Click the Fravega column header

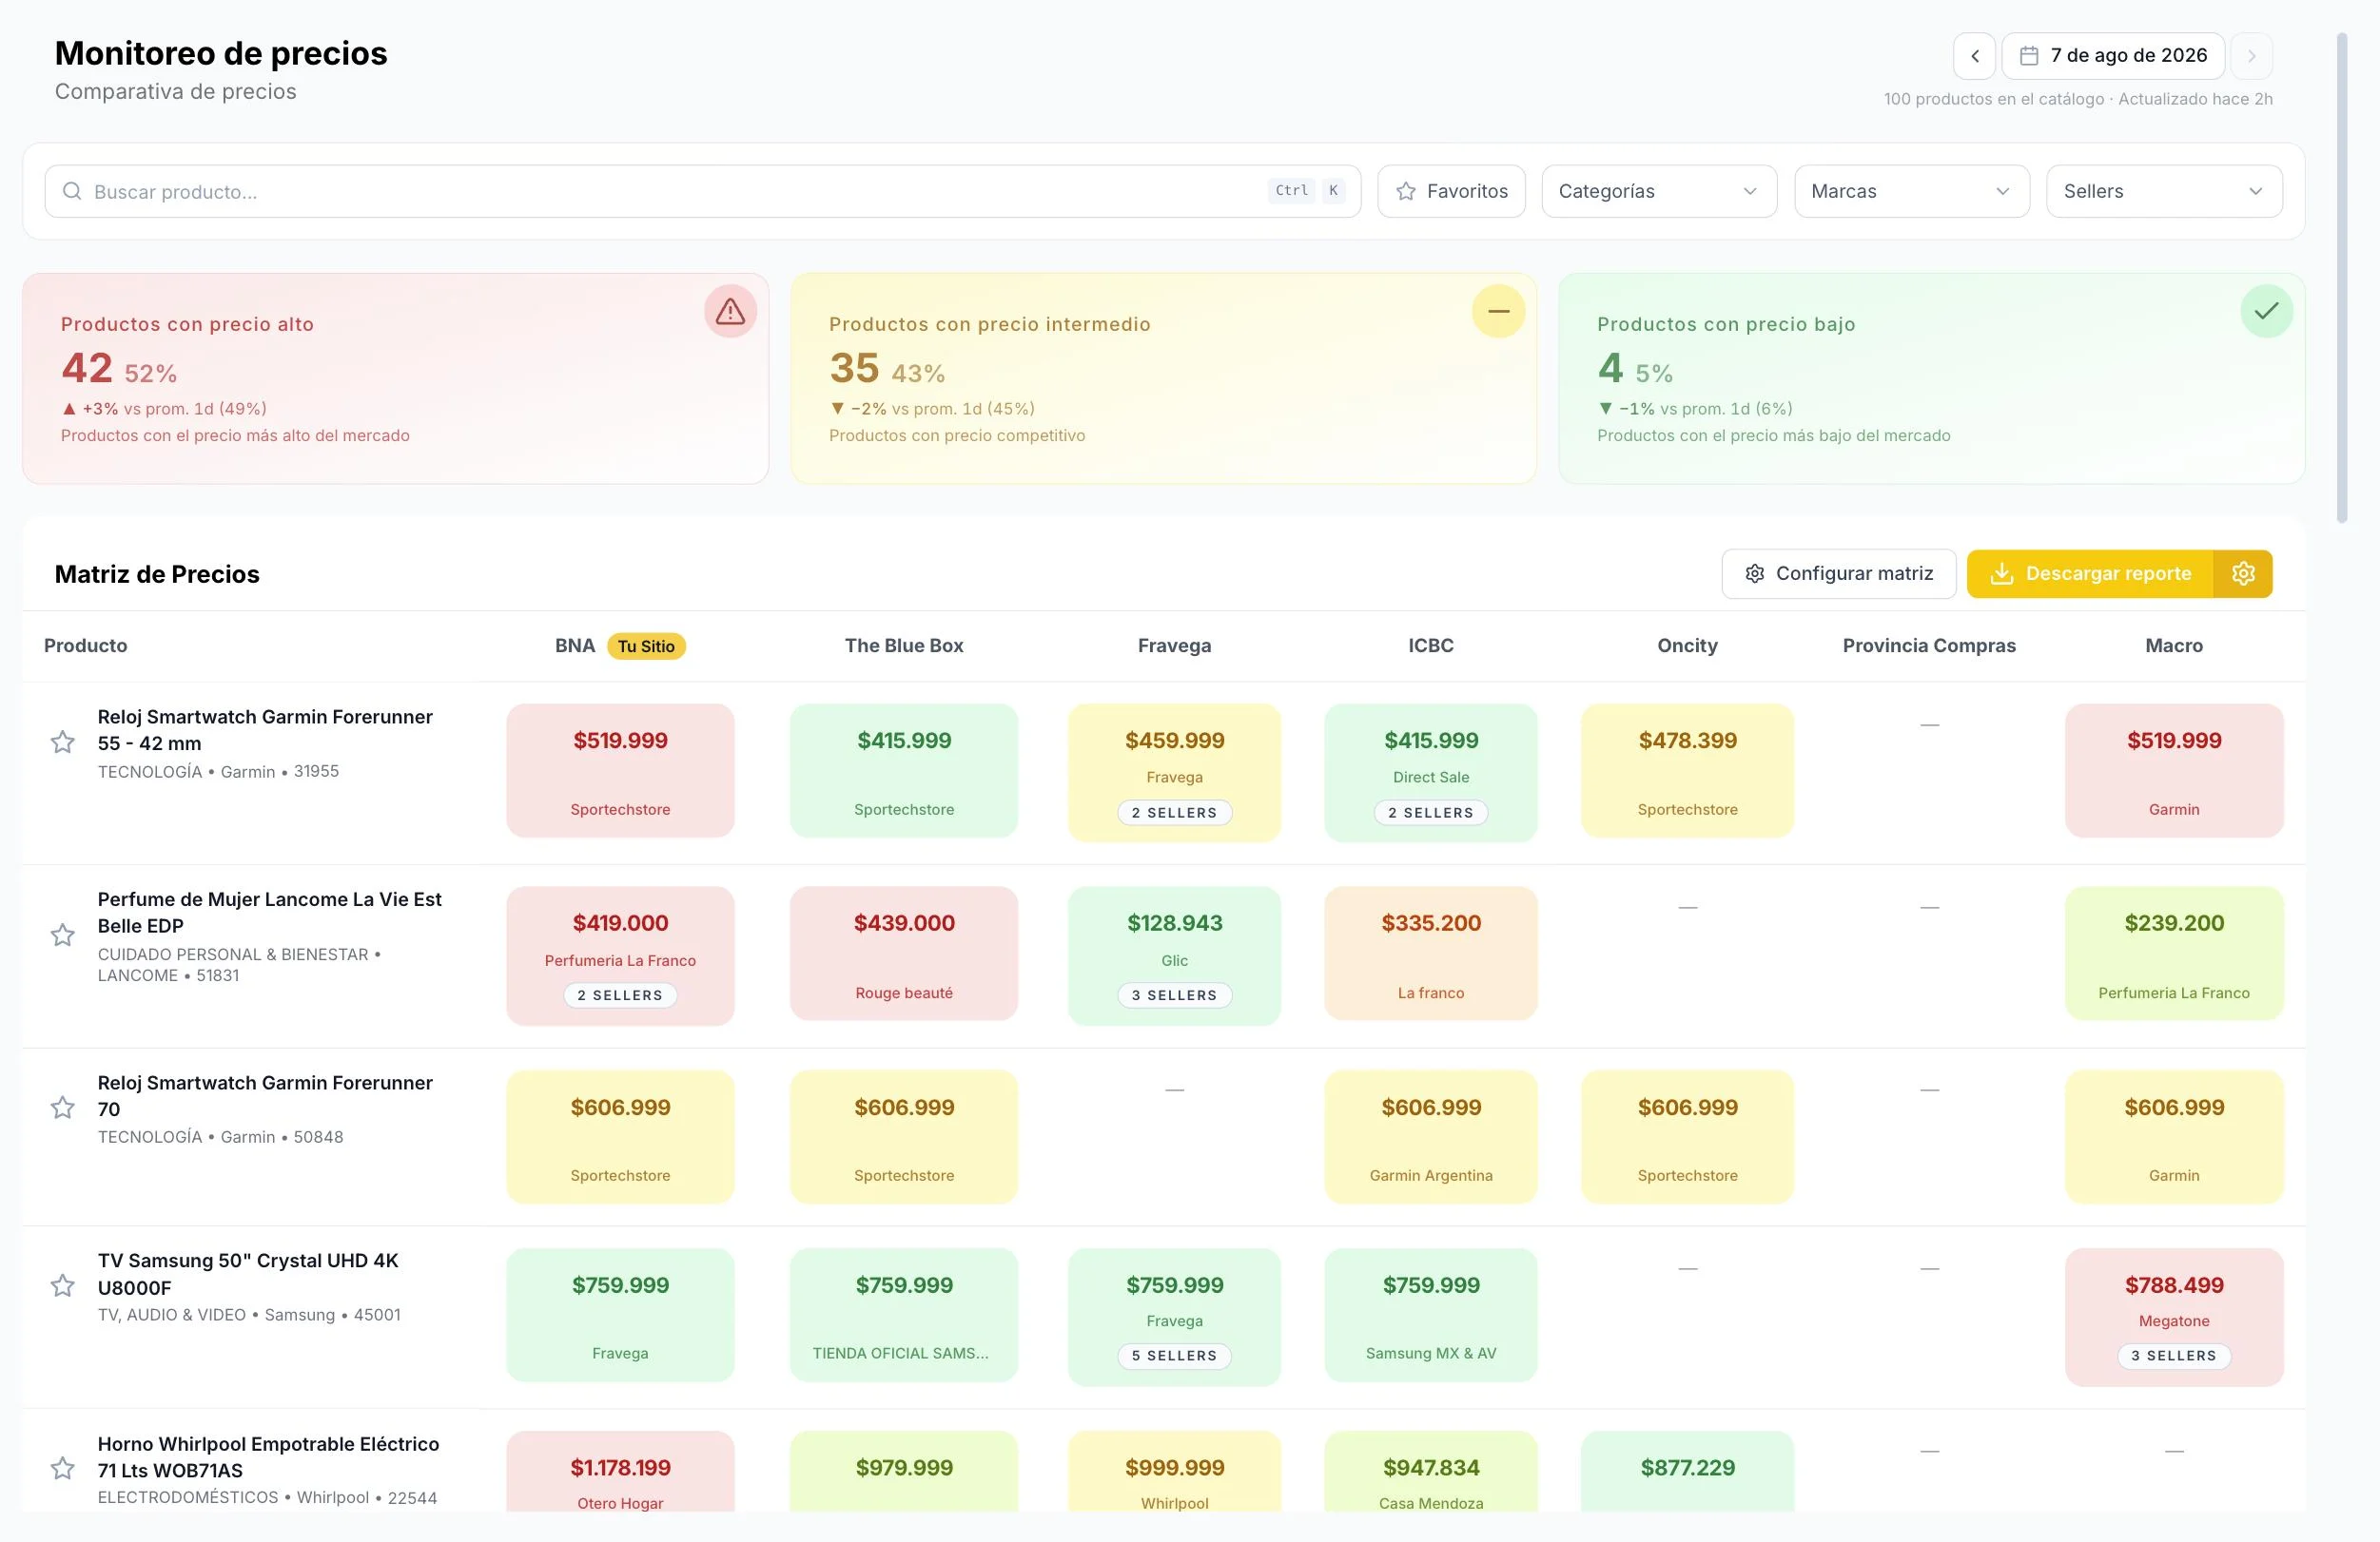click(x=1174, y=646)
